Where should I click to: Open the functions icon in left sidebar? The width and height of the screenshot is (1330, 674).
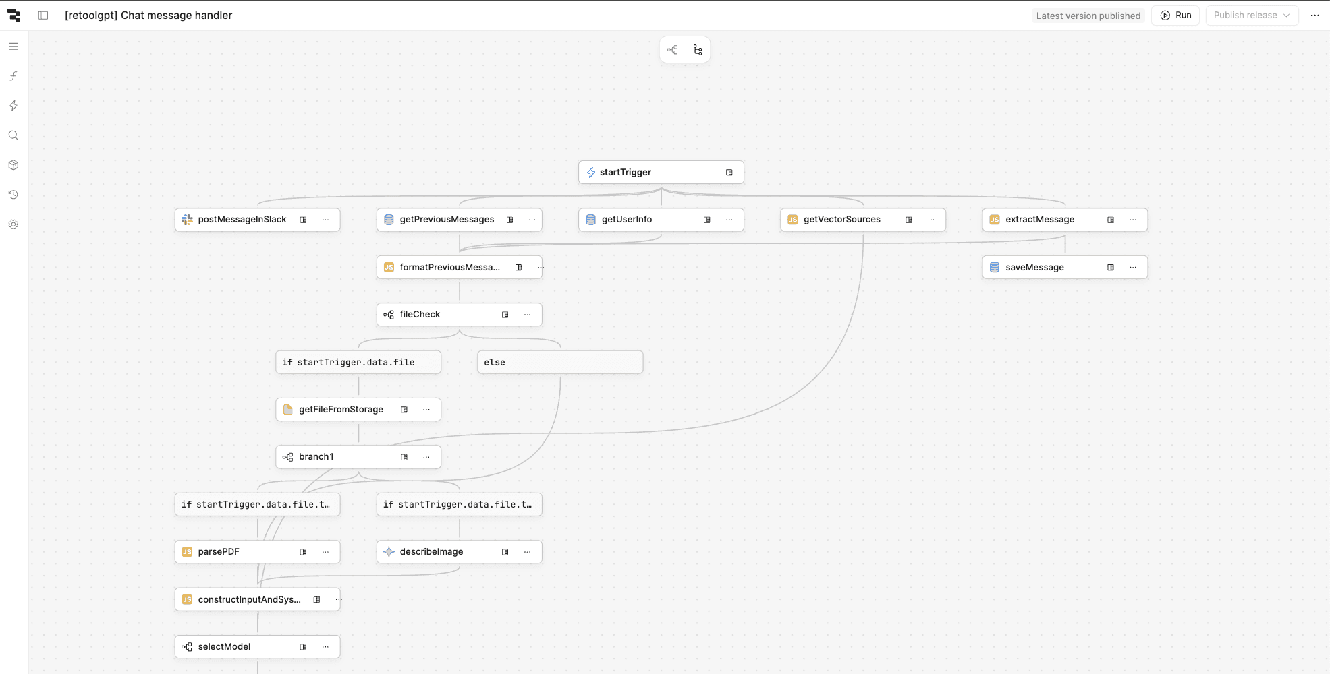pos(13,76)
